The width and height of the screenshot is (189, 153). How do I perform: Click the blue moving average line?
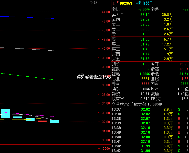tap(27, 17)
